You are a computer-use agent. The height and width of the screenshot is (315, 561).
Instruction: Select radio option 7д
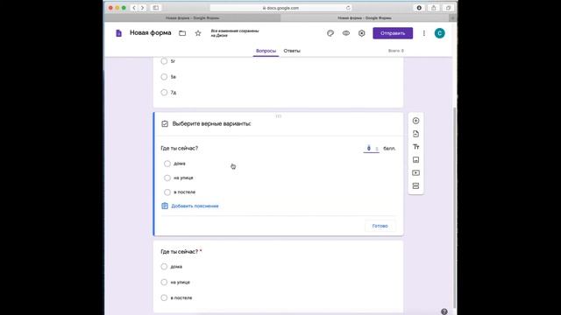point(164,93)
